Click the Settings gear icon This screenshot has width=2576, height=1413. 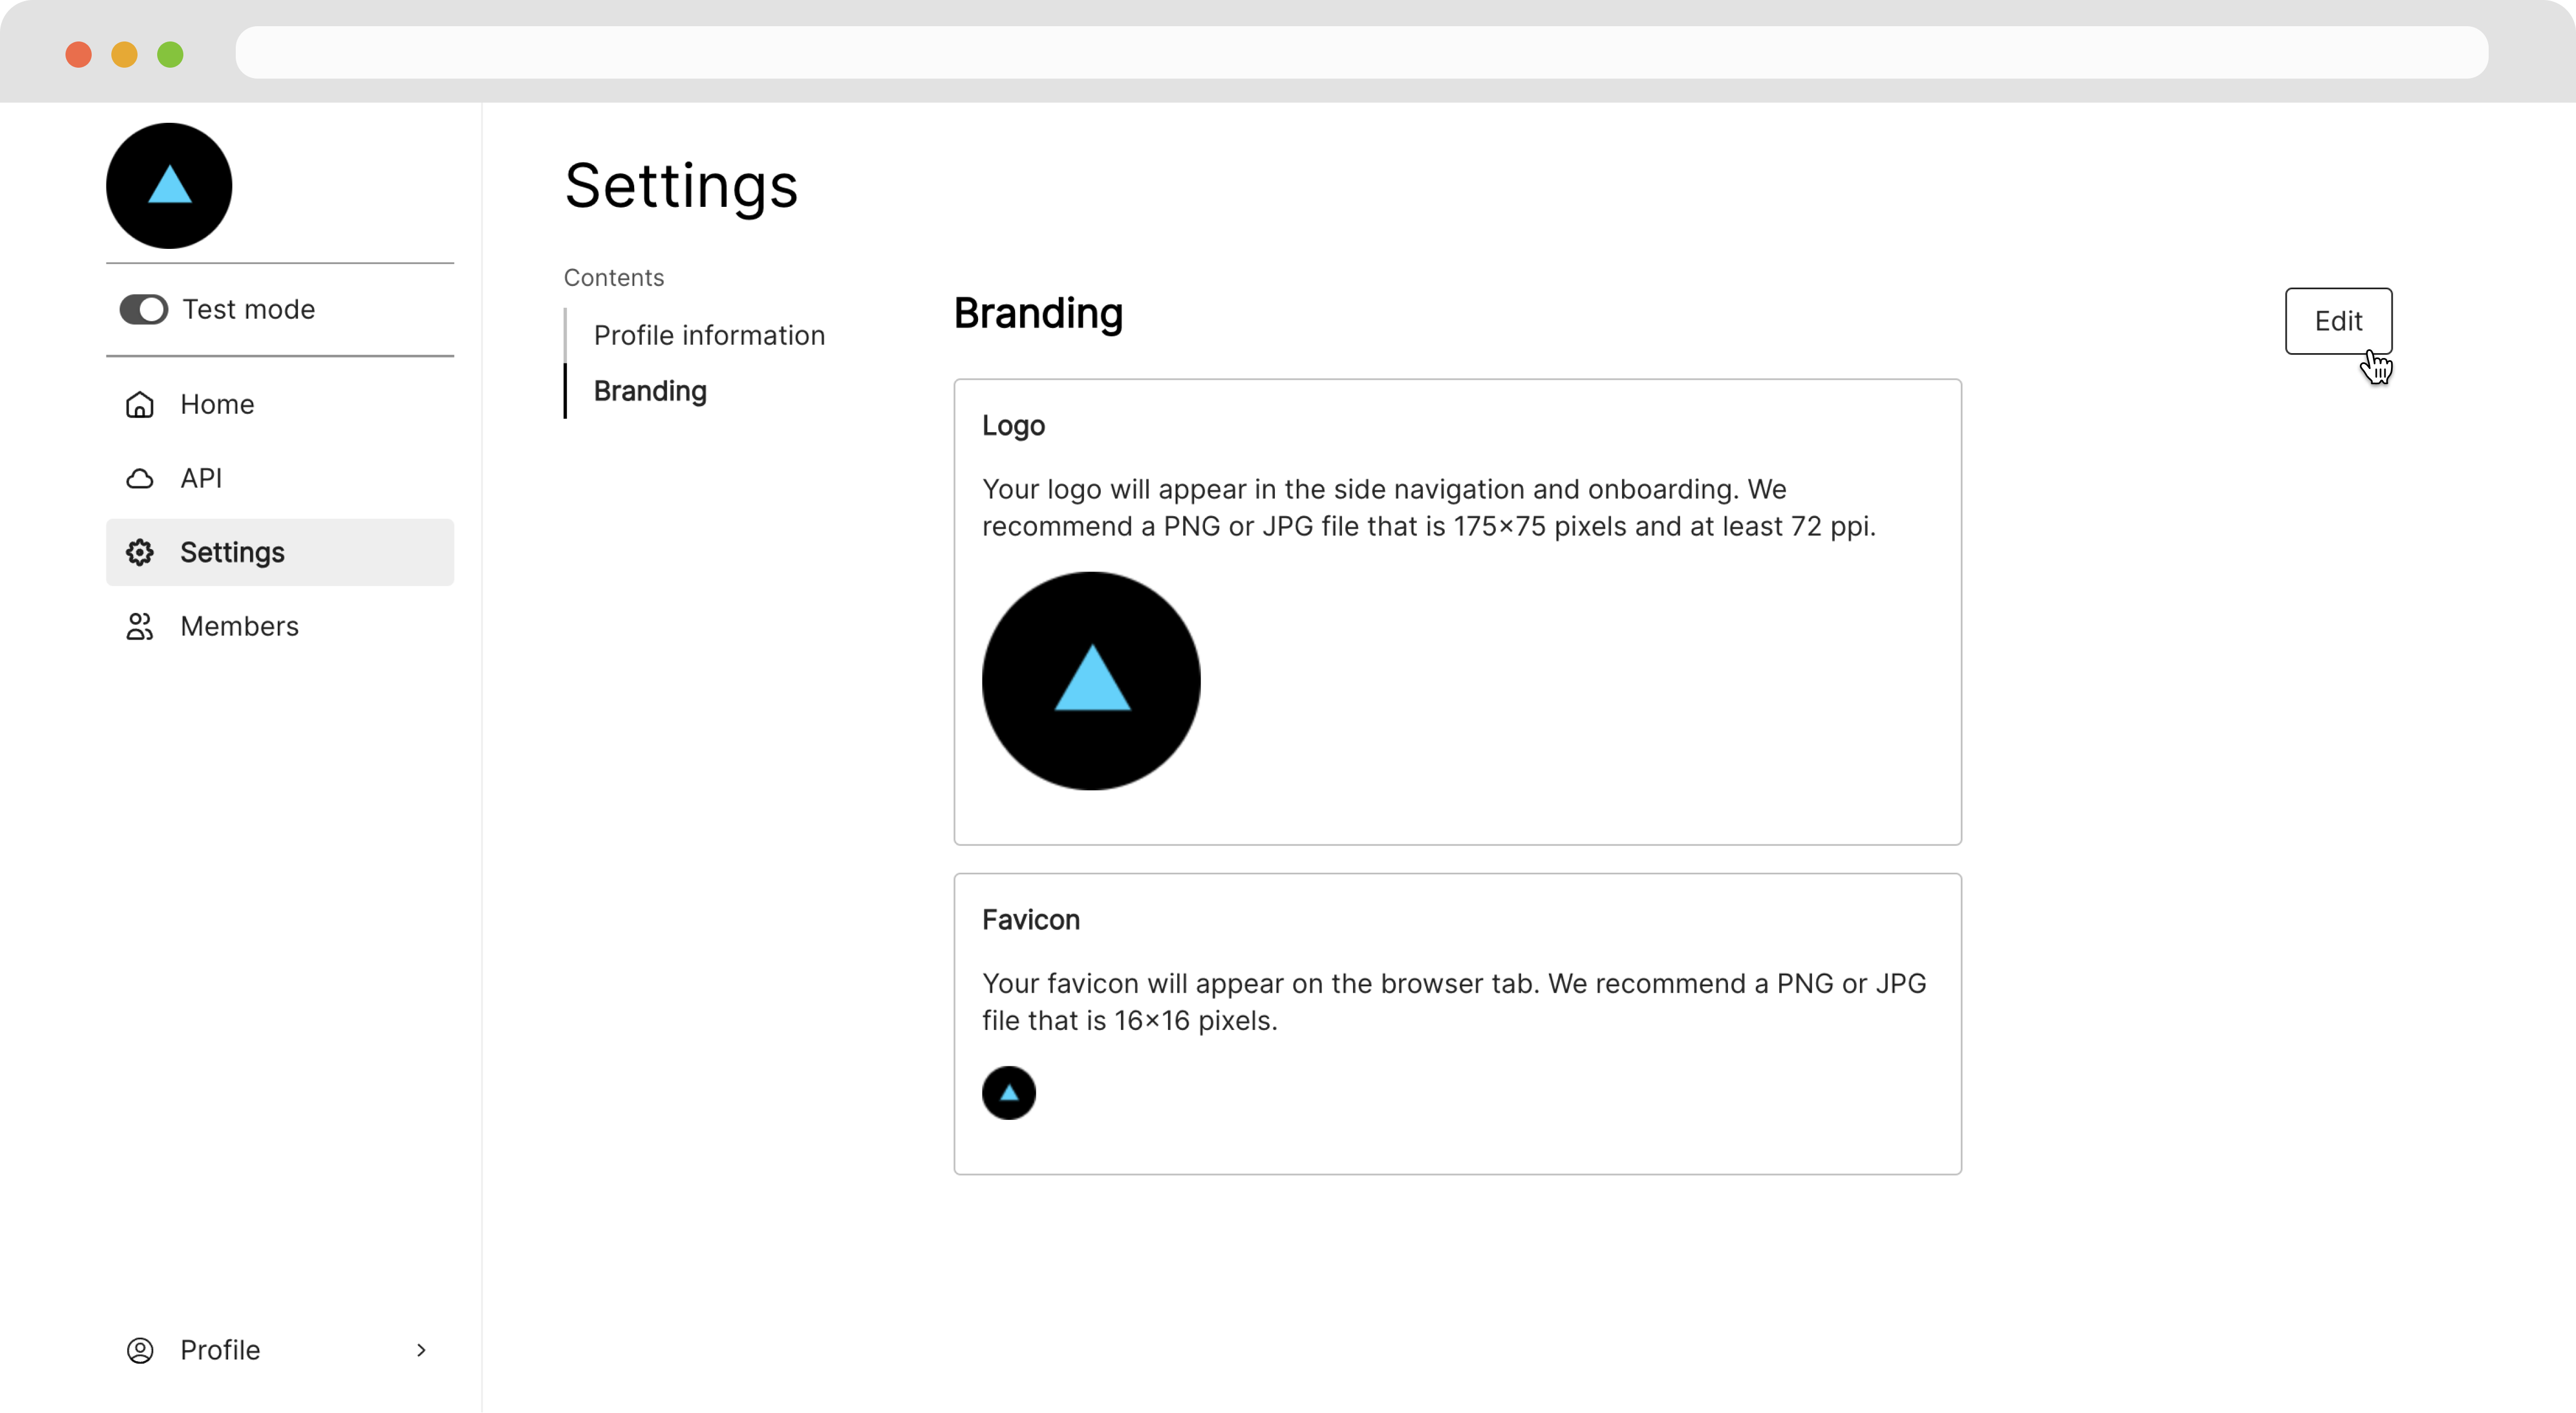pos(140,552)
